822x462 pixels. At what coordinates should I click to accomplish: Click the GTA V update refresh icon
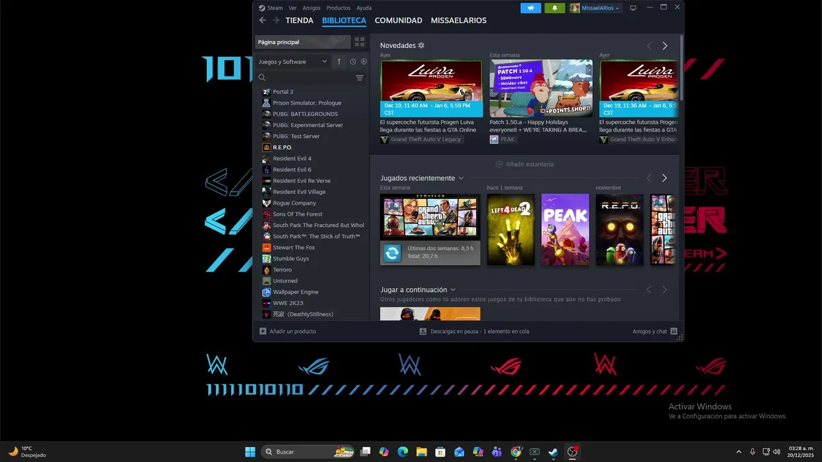[392, 253]
